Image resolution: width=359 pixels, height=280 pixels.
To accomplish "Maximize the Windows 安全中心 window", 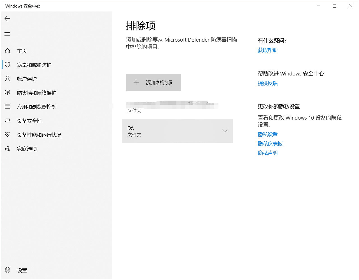I will point(335,6).
